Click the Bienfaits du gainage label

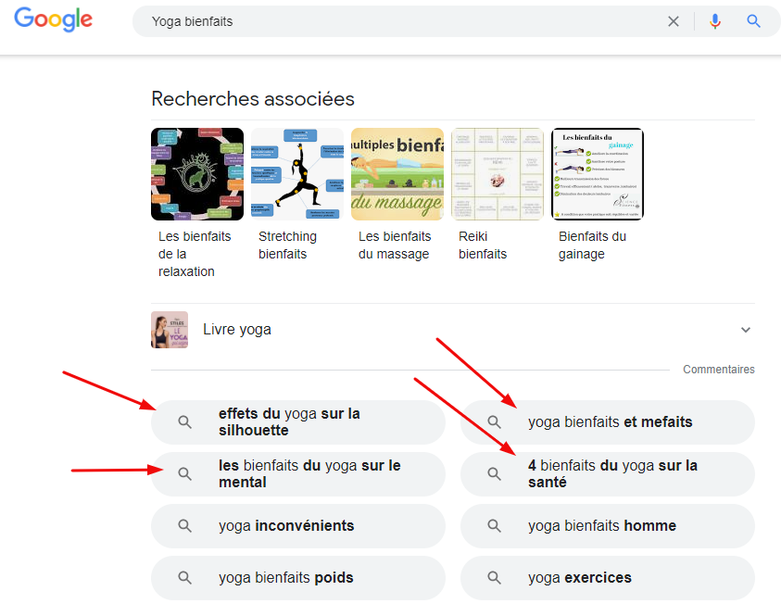pos(592,245)
